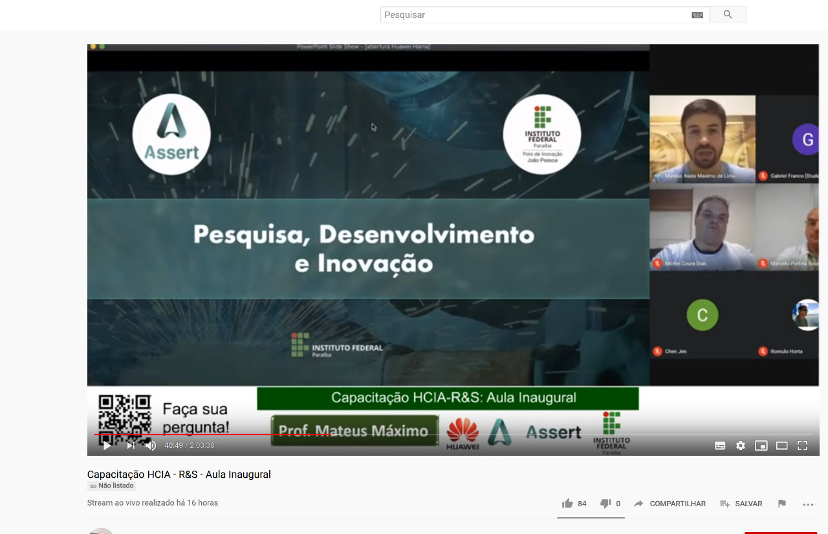Open video settings gear
The width and height of the screenshot is (828, 534).
coord(740,445)
